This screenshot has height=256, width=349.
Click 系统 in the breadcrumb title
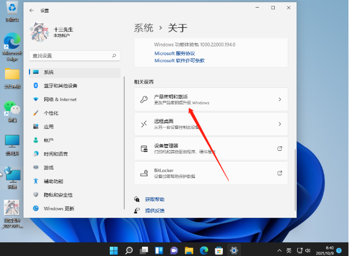pos(144,28)
